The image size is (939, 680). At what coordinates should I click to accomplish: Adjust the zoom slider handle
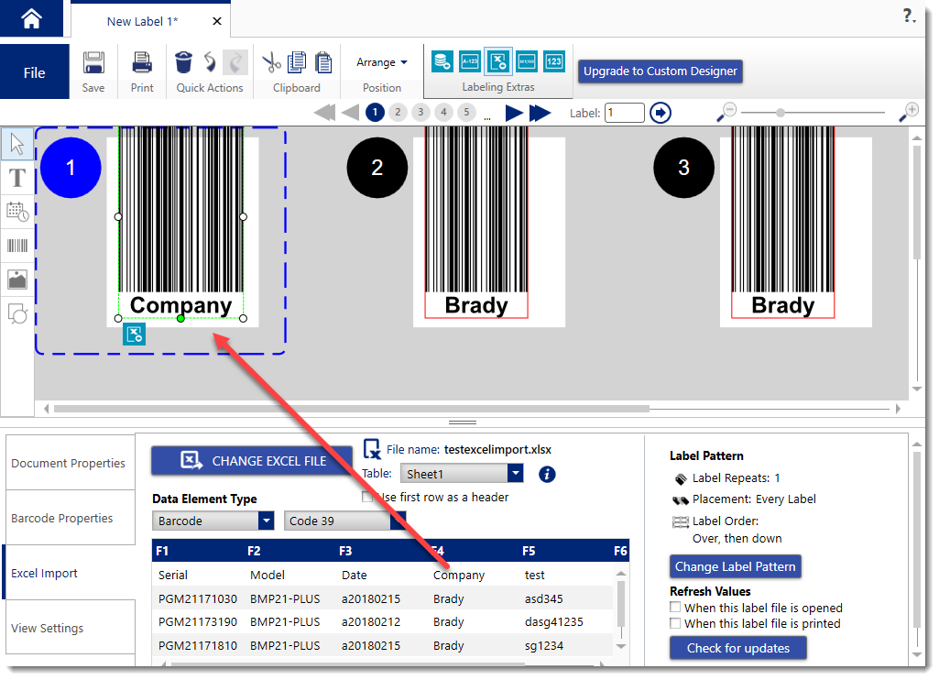[781, 112]
